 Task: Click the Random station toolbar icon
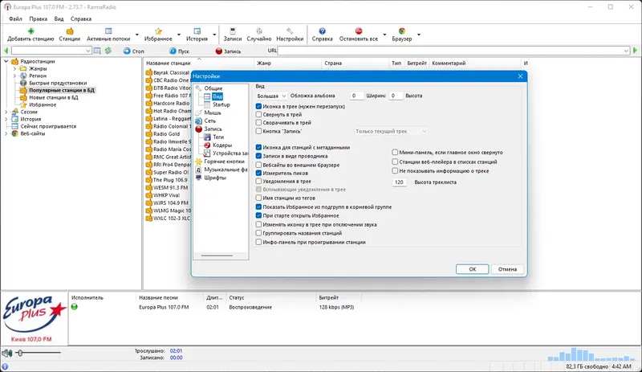[258, 31]
